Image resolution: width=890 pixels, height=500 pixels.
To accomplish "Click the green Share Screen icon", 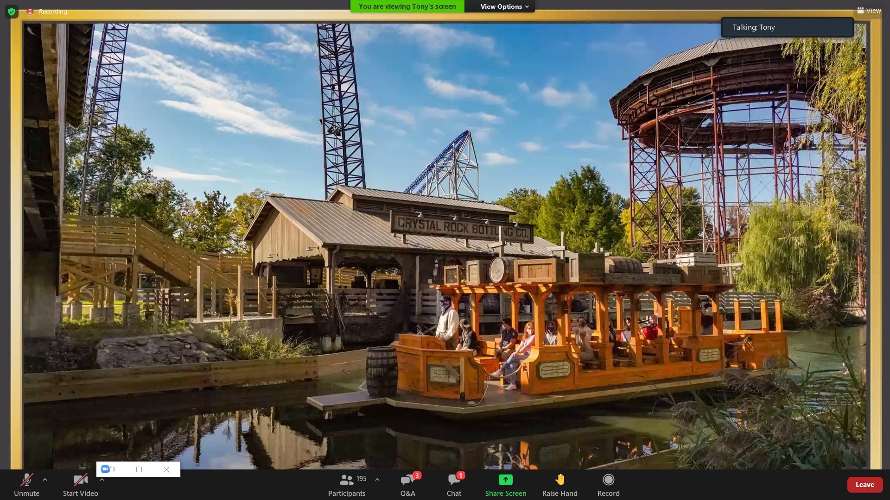I will pos(505,480).
